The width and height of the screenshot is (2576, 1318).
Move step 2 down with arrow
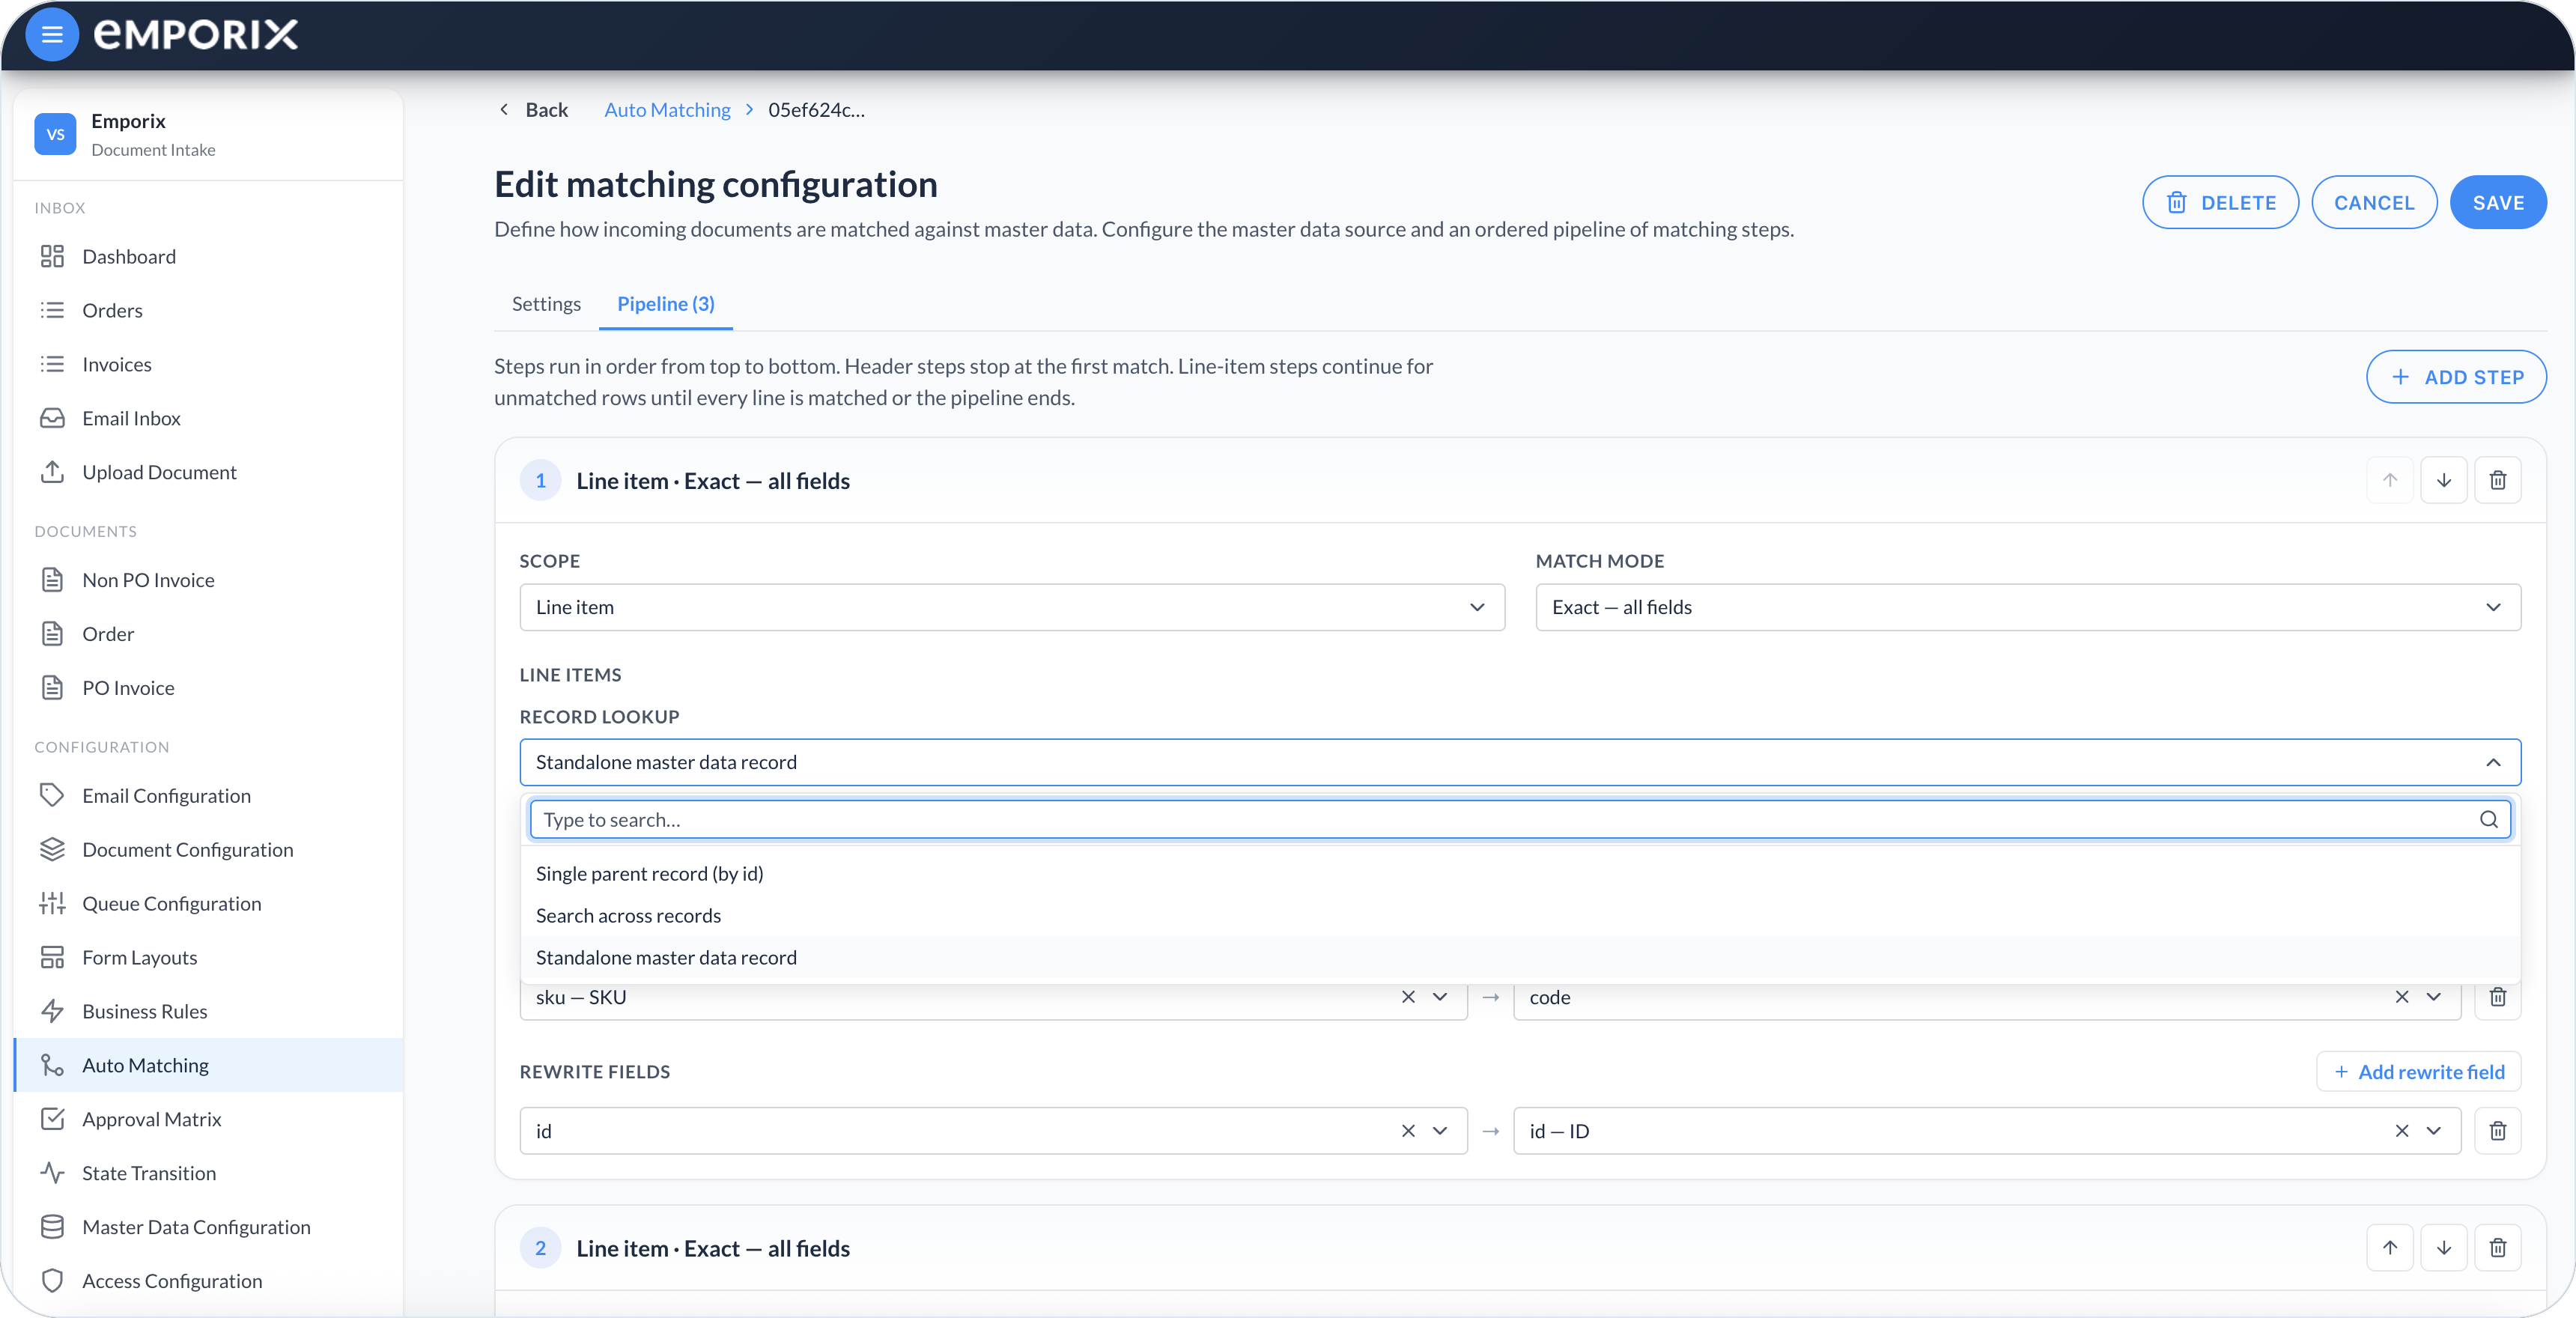[2444, 1248]
